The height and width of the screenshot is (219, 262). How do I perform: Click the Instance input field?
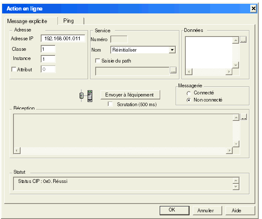pos(48,59)
